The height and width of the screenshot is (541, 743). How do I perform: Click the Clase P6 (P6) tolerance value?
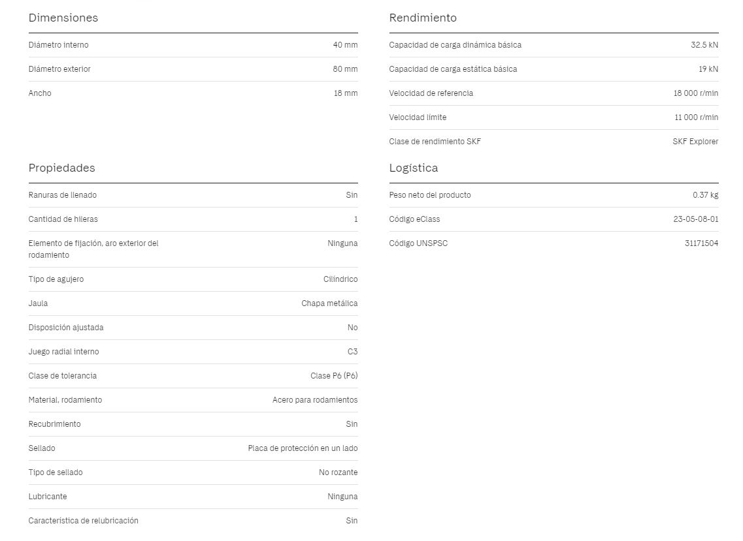click(x=334, y=376)
